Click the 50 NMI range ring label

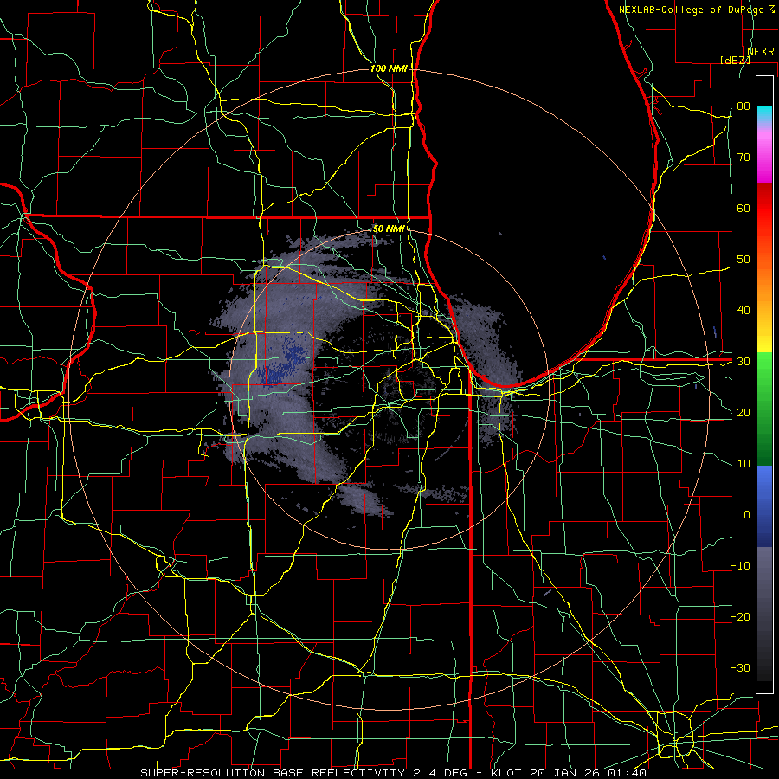[389, 229]
